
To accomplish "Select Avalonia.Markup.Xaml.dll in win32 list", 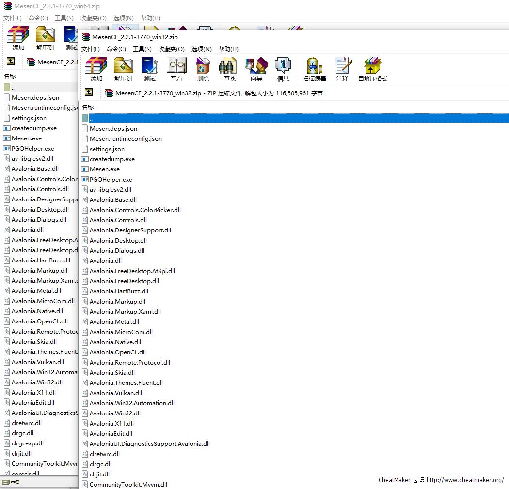I will [x=125, y=312].
